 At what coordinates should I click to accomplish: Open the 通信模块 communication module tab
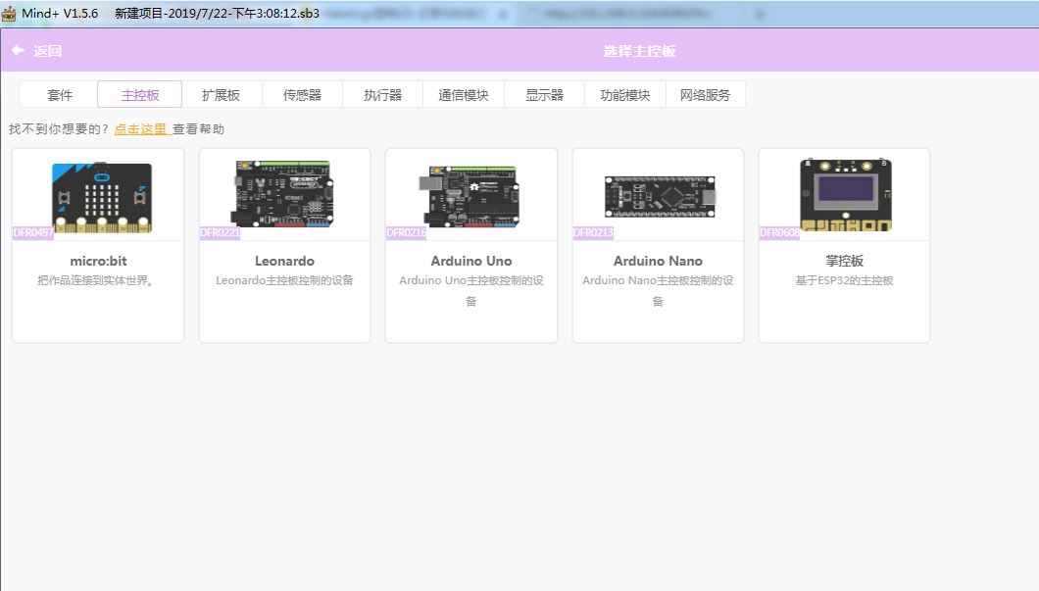tap(464, 95)
